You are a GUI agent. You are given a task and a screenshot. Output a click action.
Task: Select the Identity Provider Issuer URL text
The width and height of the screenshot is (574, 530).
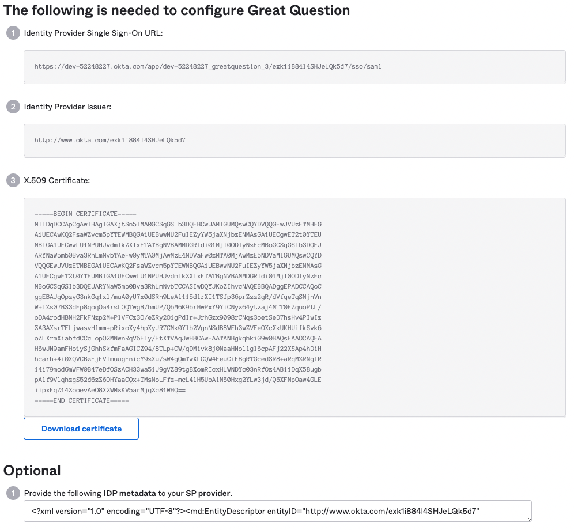[110, 140]
